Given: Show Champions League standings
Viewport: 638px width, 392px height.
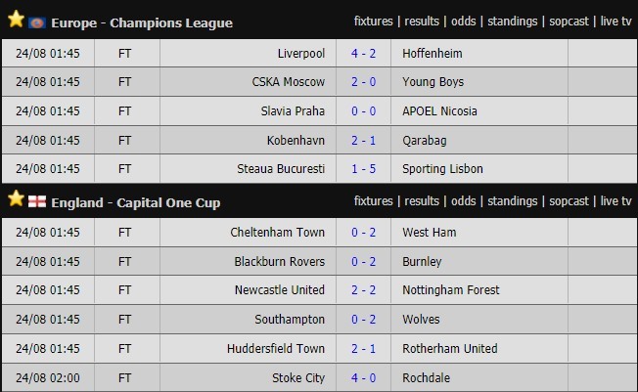Looking at the screenshot, I should 513,22.
